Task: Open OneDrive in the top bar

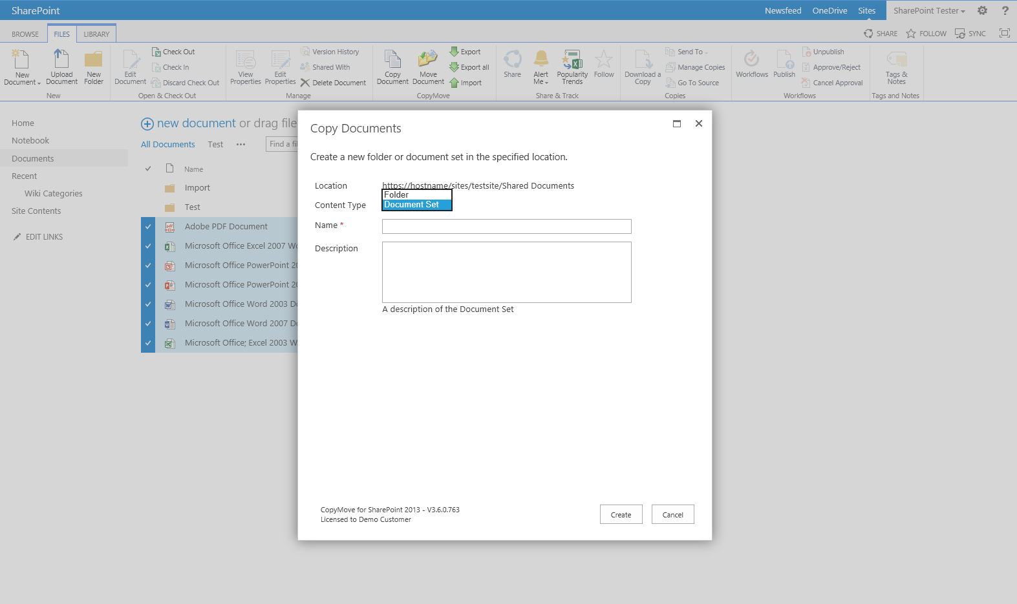Action: click(x=830, y=10)
